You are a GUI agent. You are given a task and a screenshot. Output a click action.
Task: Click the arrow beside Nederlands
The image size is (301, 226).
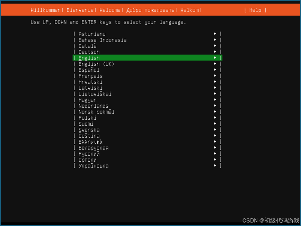[215, 106]
